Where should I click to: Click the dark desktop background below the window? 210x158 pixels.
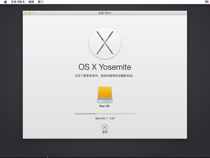105,148
